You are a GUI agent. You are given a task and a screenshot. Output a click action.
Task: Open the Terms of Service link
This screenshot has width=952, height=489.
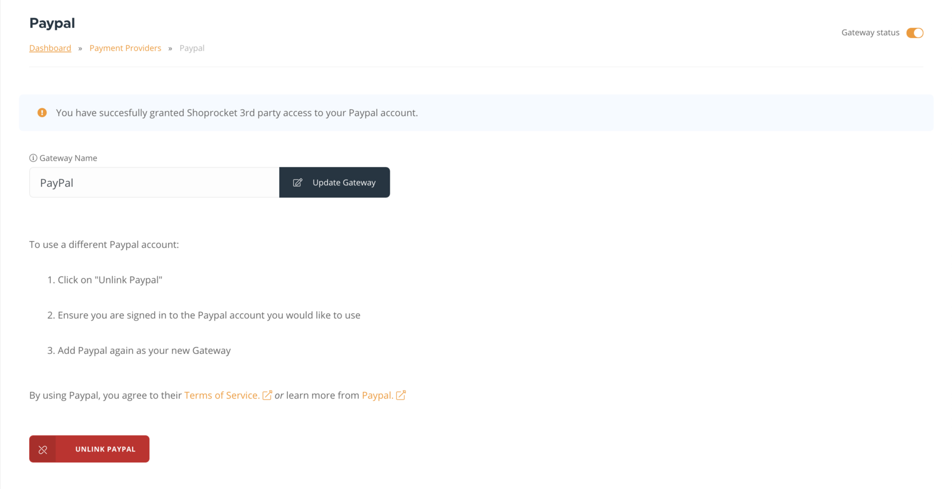(222, 395)
